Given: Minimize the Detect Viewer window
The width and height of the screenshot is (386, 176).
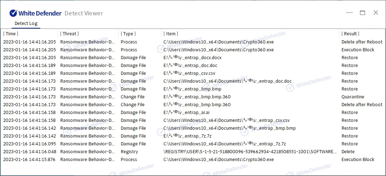Looking at the screenshot, I should coord(349,13).
